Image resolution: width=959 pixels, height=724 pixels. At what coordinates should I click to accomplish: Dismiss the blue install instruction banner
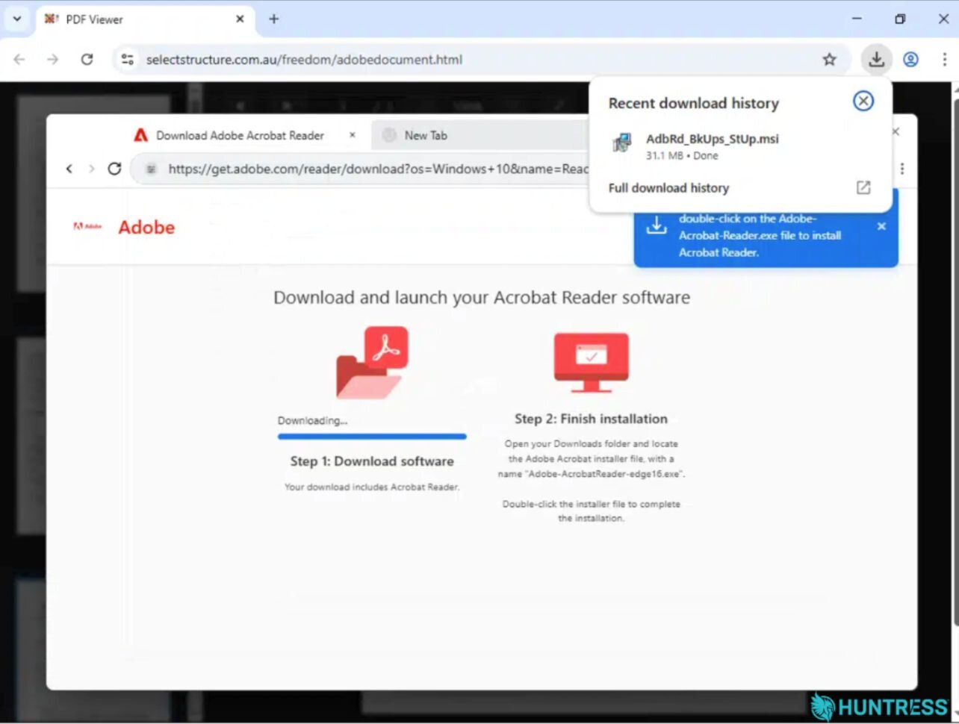click(x=881, y=226)
